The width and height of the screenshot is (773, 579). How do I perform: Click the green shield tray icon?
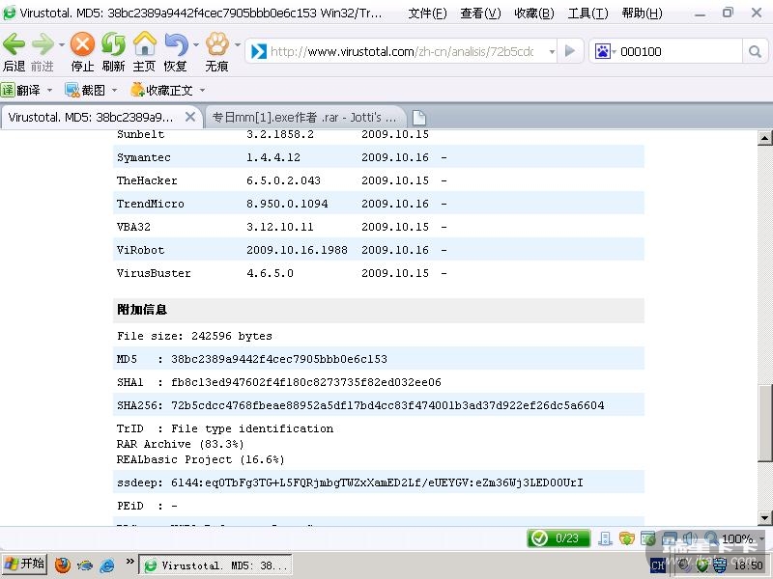tap(702, 565)
